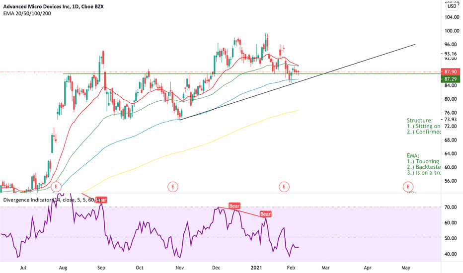Click the 2021 label on time axis

tap(256, 268)
